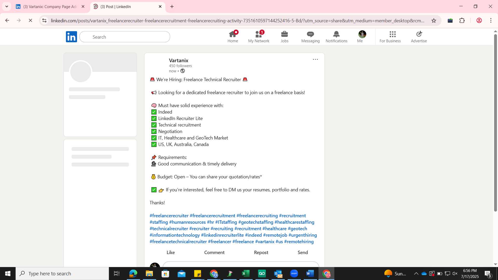
Task: Expand For Business apps menu
Action: (390, 37)
